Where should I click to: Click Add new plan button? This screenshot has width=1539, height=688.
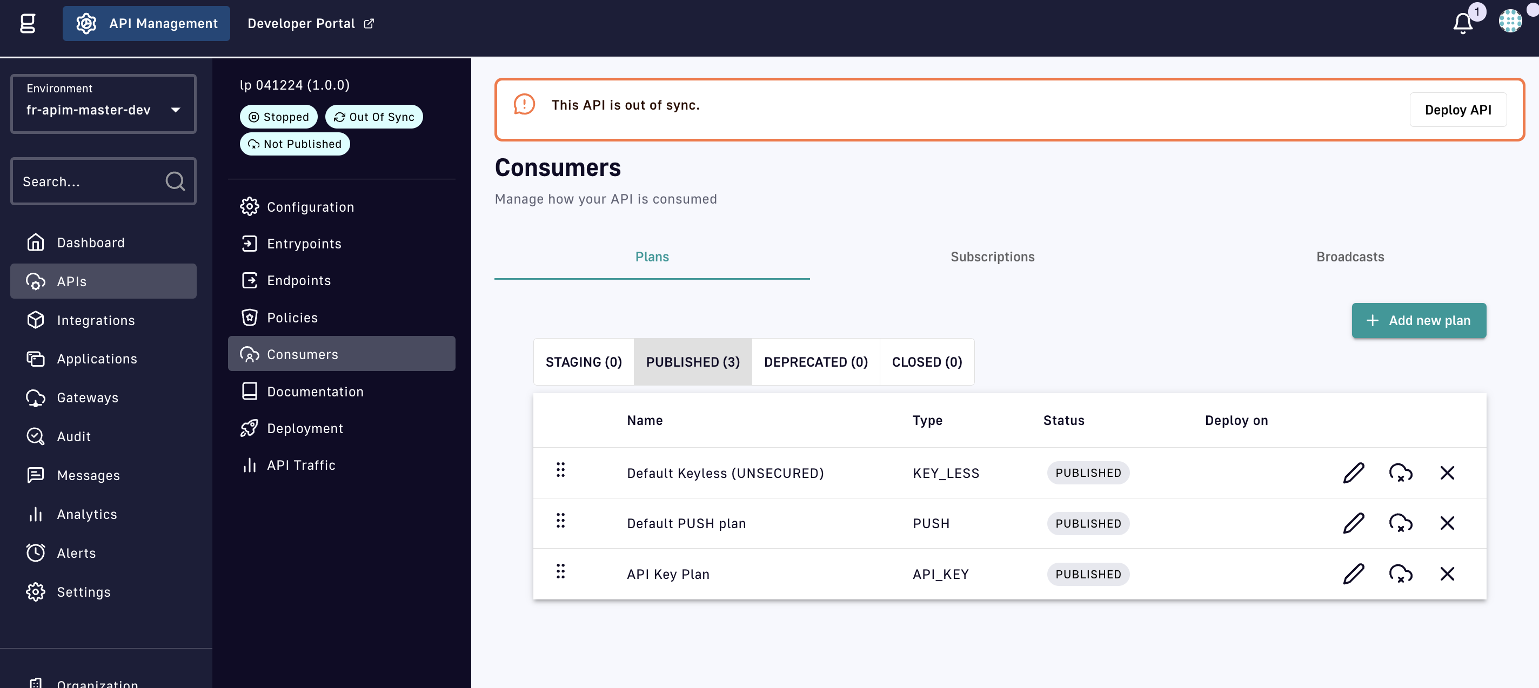[x=1418, y=320]
